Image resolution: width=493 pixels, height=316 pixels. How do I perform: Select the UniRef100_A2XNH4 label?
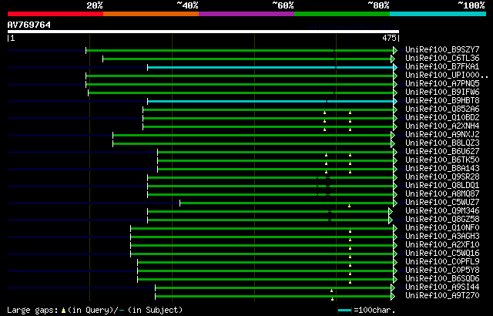(x=442, y=126)
